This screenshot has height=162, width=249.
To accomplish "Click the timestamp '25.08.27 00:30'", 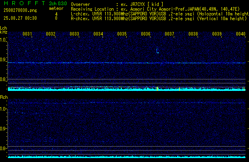I will pyautogui.click(x=20, y=18).
